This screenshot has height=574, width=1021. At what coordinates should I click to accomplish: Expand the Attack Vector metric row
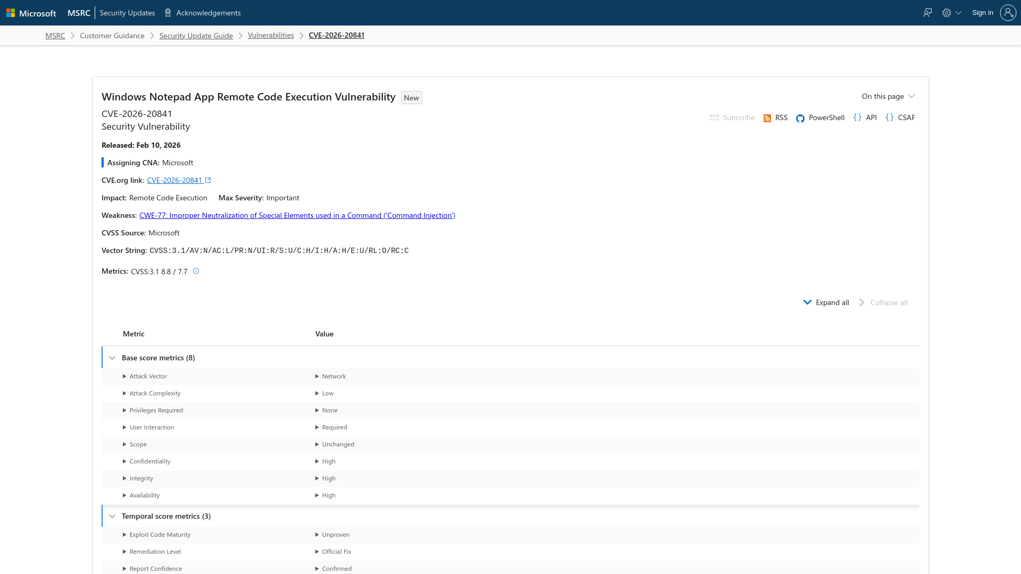click(124, 376)
